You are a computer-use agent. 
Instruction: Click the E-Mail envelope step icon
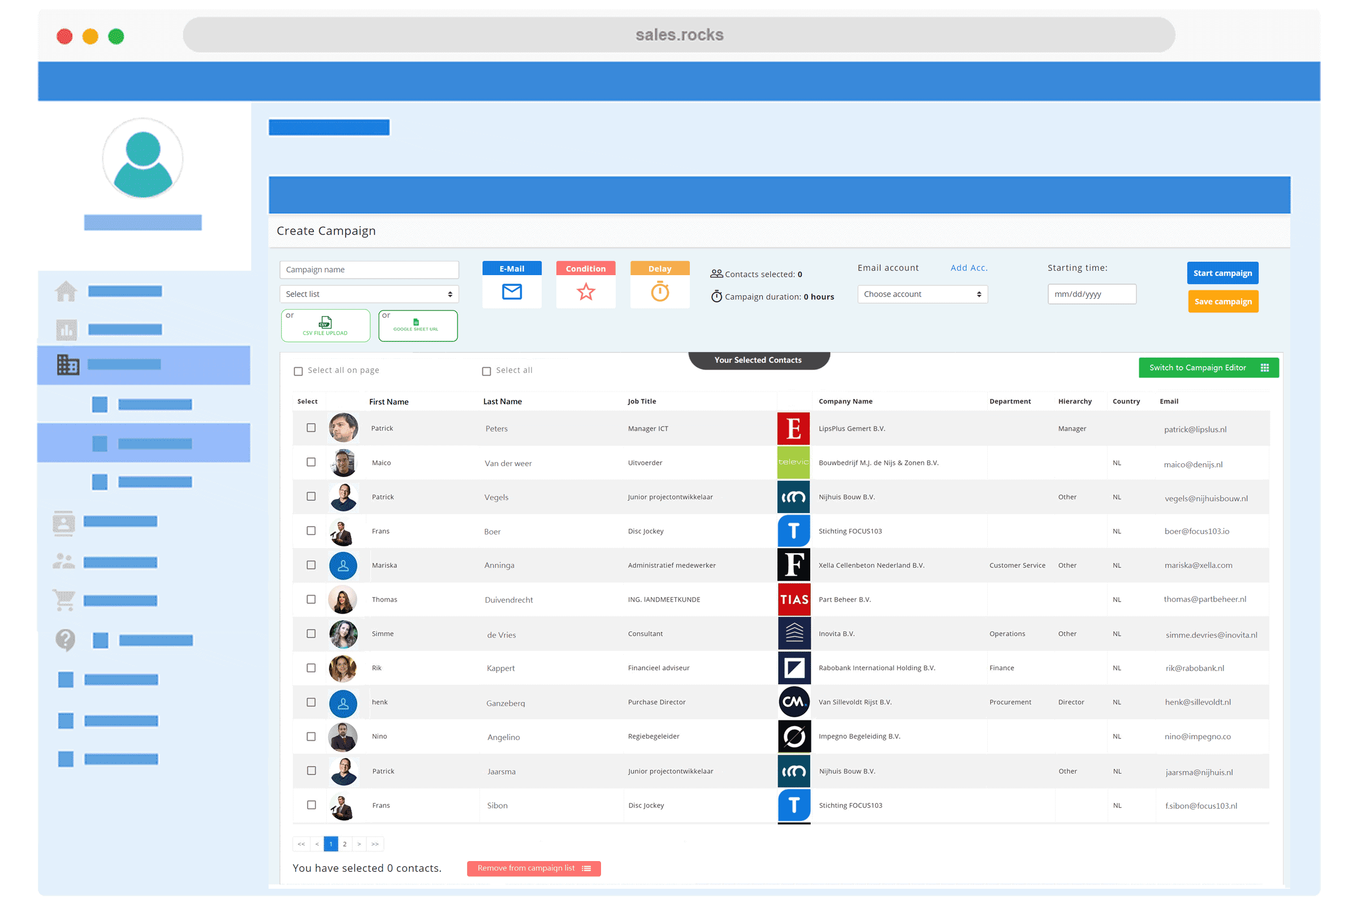tap(511, 292)
